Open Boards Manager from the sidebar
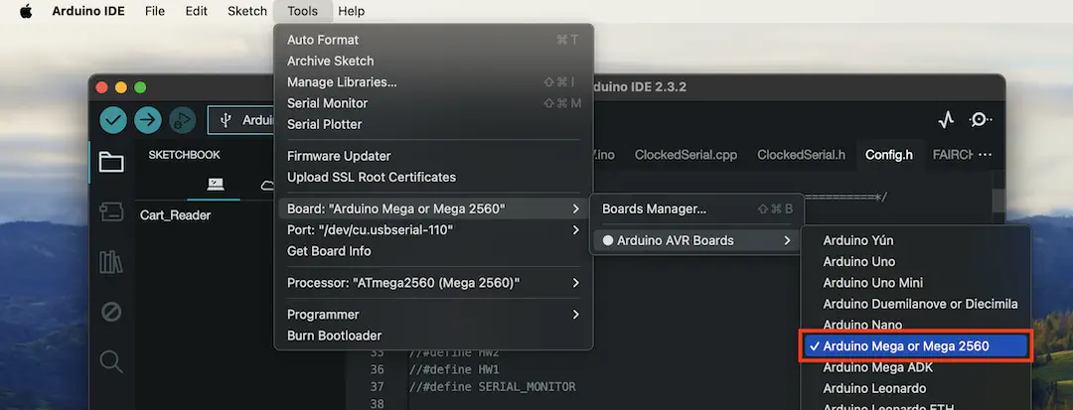Screen dimensions: 1073x410 click(x=111, y=212)
